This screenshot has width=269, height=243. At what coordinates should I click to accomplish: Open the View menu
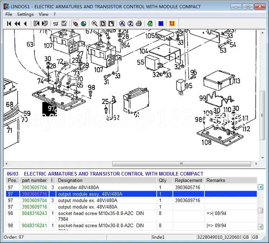coord(43,14)
